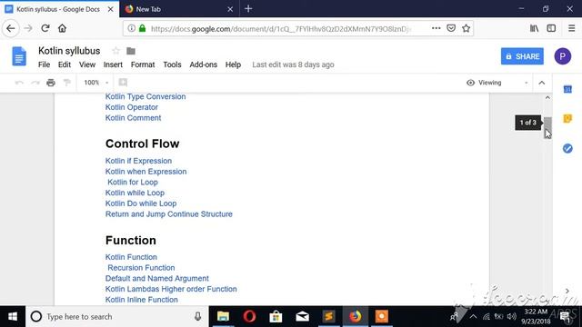The height and width of the screenshot is (327, 582).
Task: Open the Edit menu
Action: pos(65,64)
